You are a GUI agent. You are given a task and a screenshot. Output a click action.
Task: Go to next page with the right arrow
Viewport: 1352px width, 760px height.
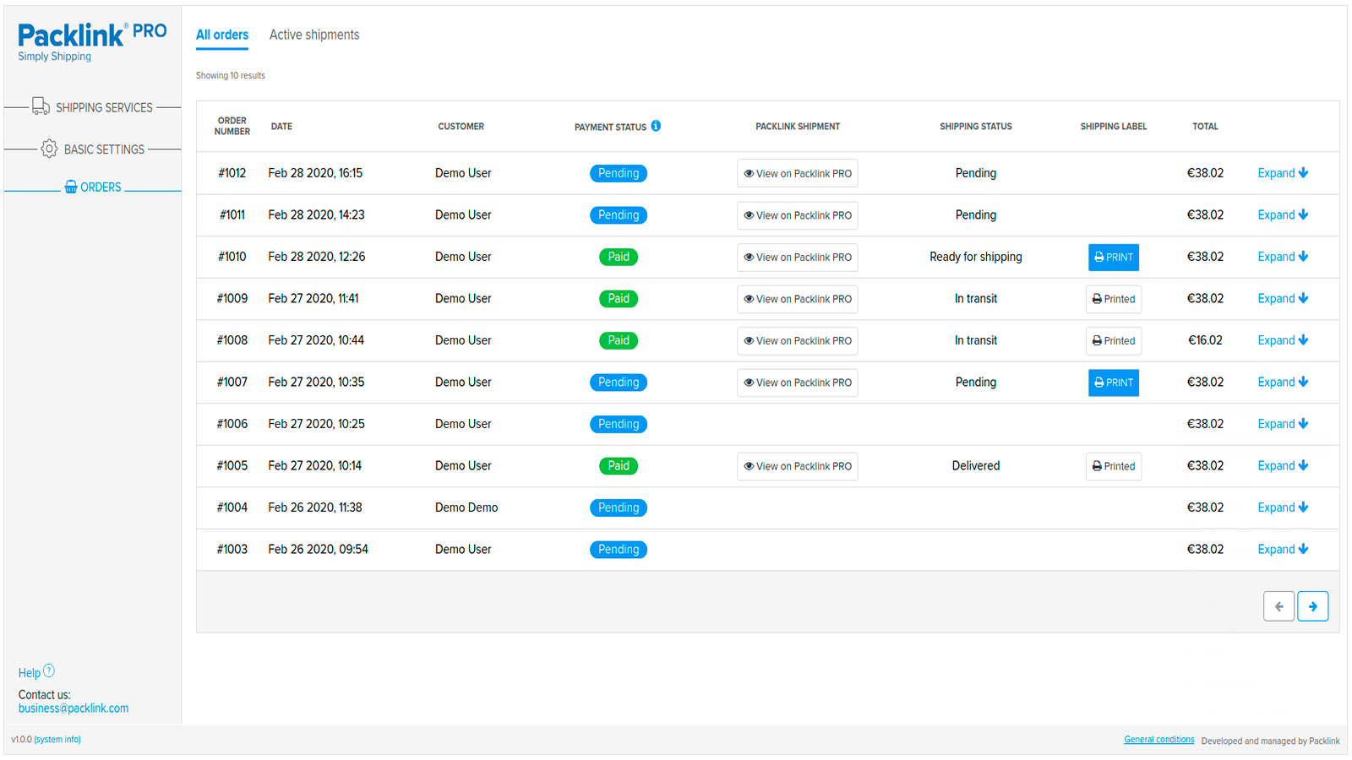coord(1313,605)
